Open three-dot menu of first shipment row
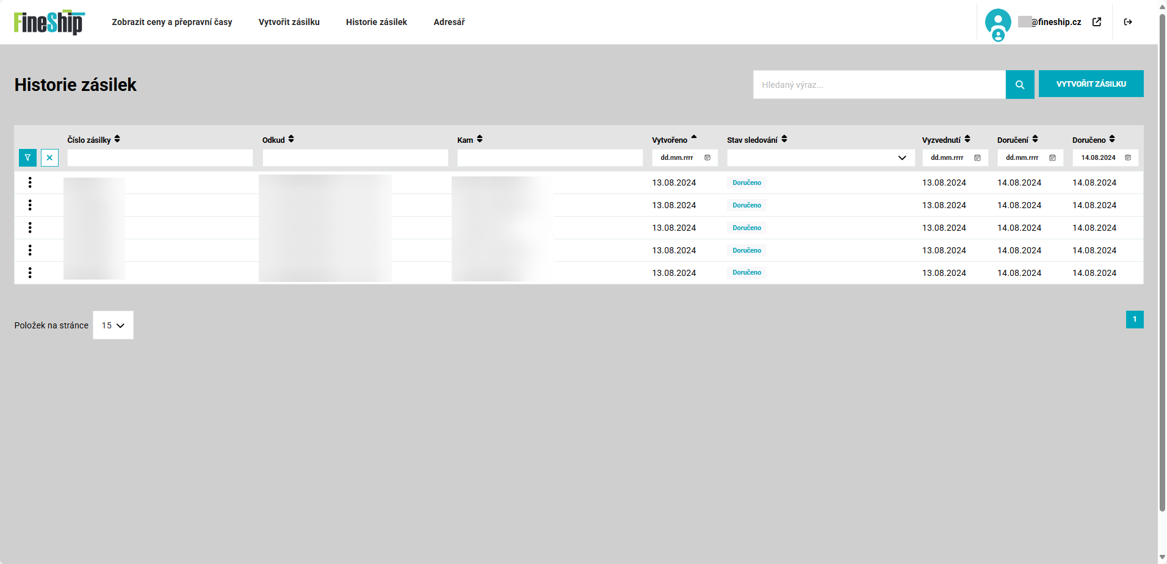Image resolution: width=1167 pixels, height=564 pixels. tap(30, 183)
